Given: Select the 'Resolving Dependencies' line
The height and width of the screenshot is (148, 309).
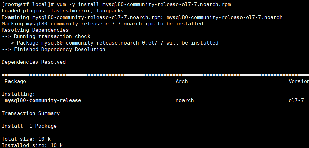Looking at the screenshot, I should click(x=35, y=30).
